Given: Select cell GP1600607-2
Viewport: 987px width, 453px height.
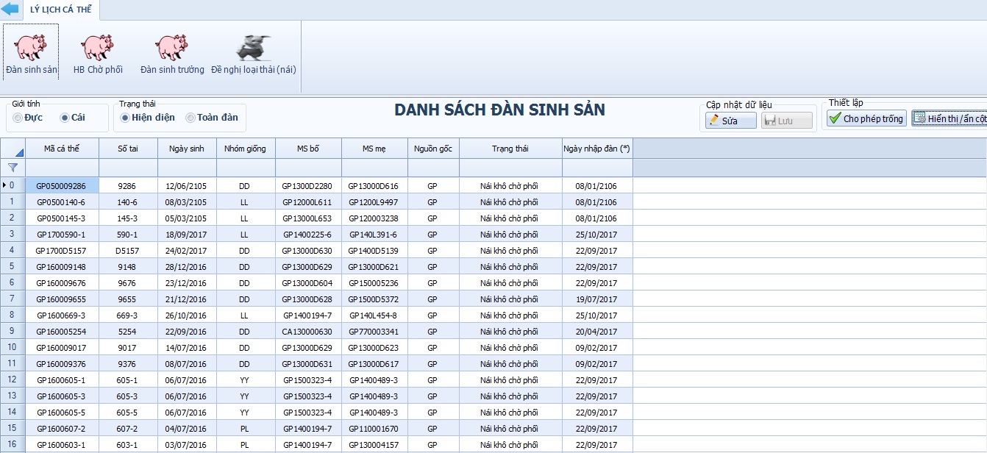Looking at the screenshot, I should [x=62, y=429].
